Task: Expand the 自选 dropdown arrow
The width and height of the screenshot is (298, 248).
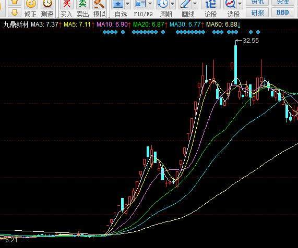Action: 128,4
